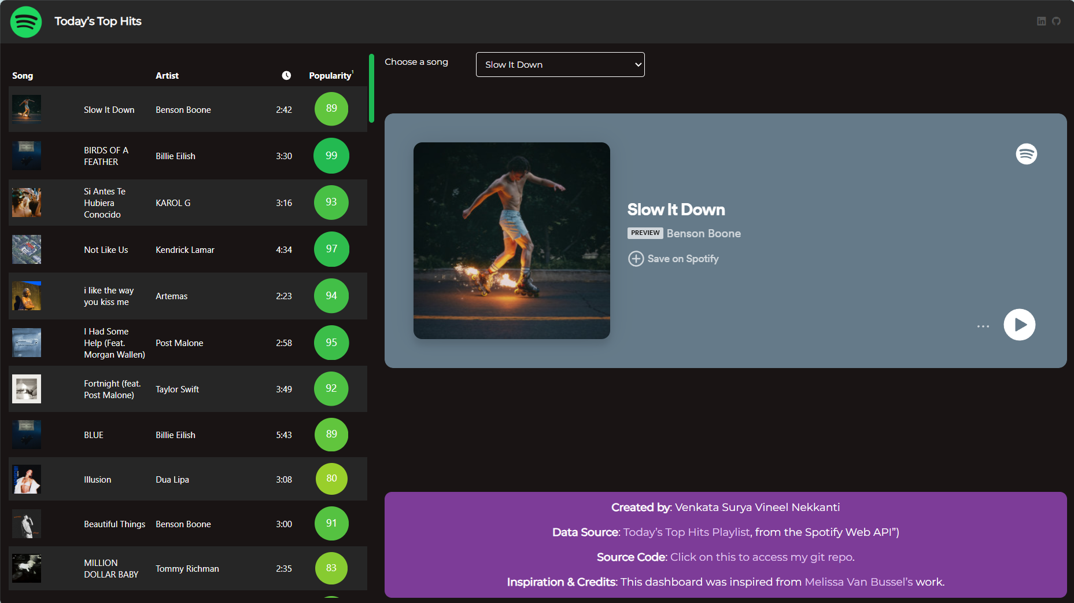The height and width of the screenshot is (603, 1074).
Task: Click the large Slow It Down cover art
Action: (x=512, y=241)
